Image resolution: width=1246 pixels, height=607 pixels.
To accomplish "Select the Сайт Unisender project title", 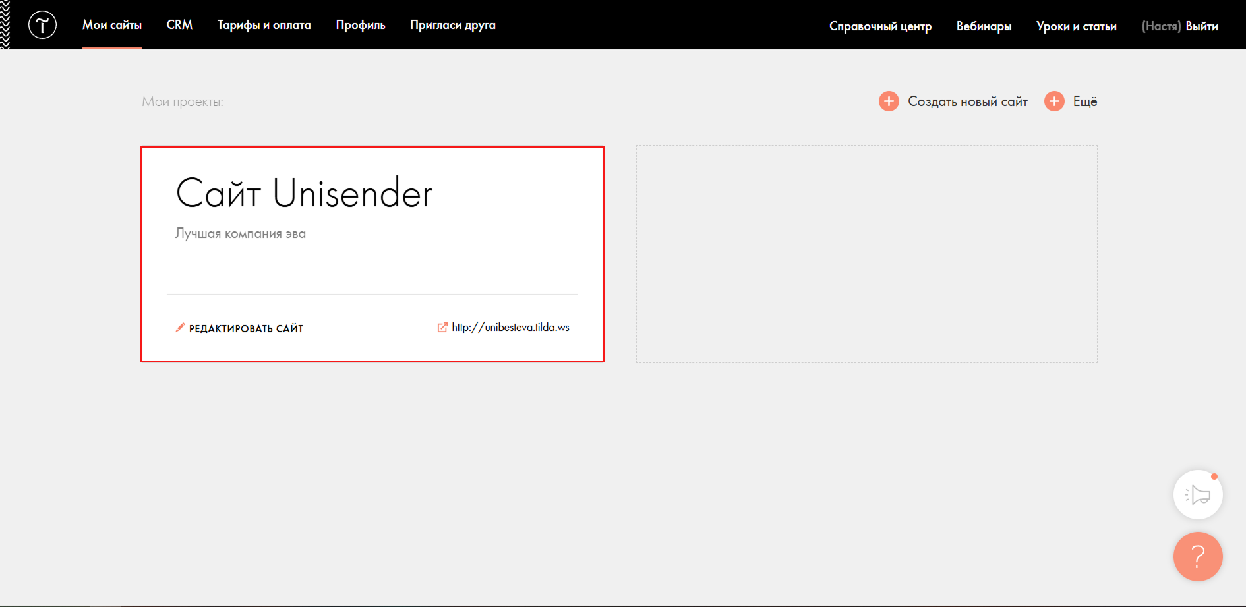I will point(304,193).
